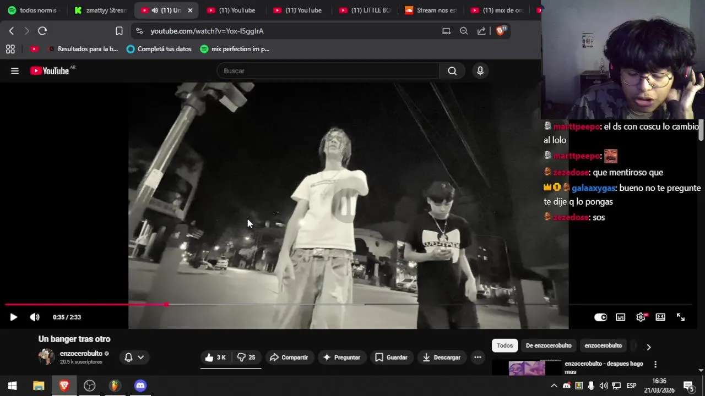Play the paused video
705x396 pixels.
tap(14, 317)
